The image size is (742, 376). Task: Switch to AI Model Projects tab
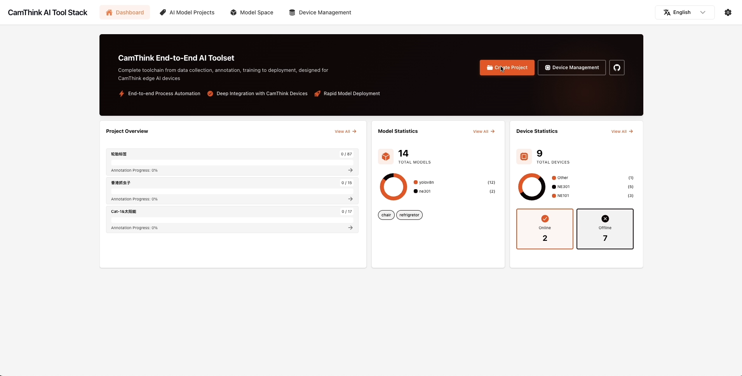[x=187, y=12]
